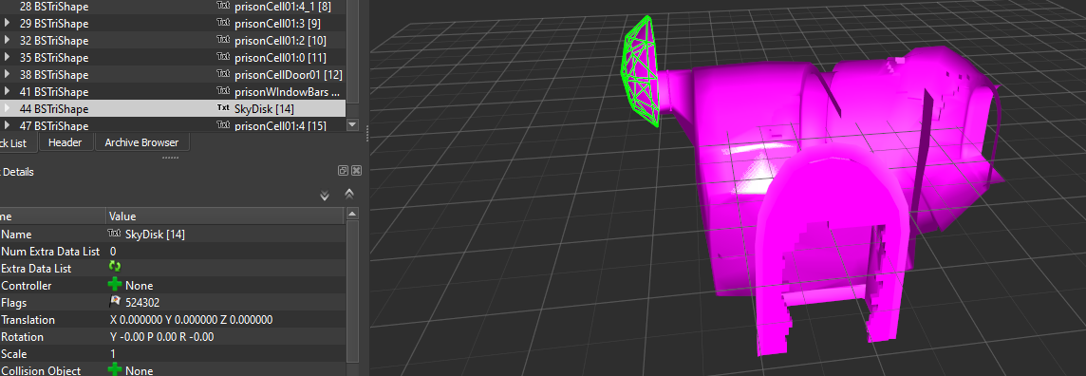The image size is (1086, 376).
Task: Select prisonCell01:0 [11] value
Action: click(280, 57)
